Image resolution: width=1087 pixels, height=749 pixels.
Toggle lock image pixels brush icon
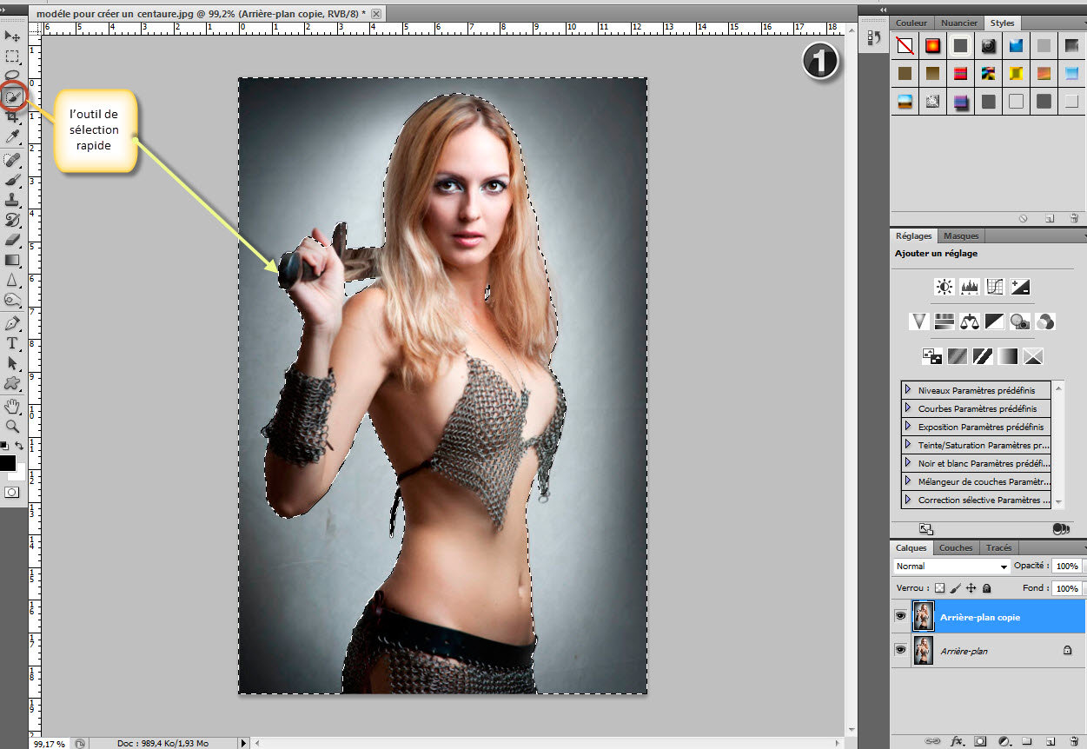tap(955, 588)
